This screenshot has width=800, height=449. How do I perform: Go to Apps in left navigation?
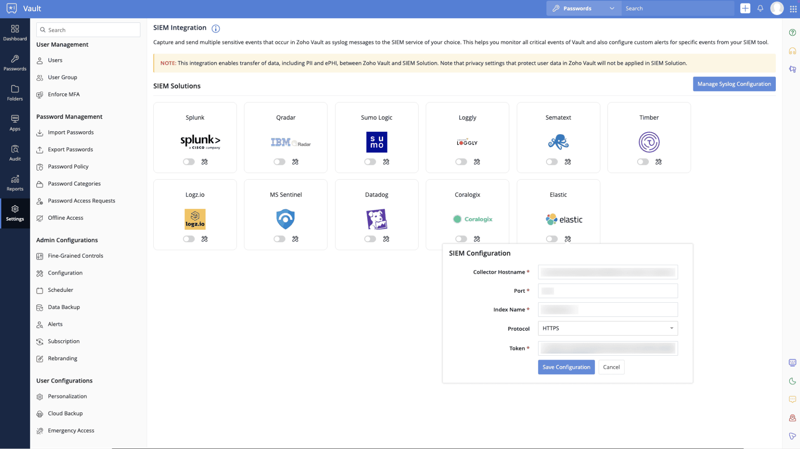click(x=15, y=123)
